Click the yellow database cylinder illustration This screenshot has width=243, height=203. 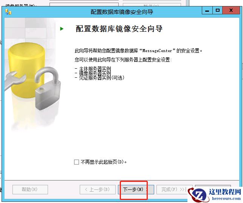(x=26, y=70)
